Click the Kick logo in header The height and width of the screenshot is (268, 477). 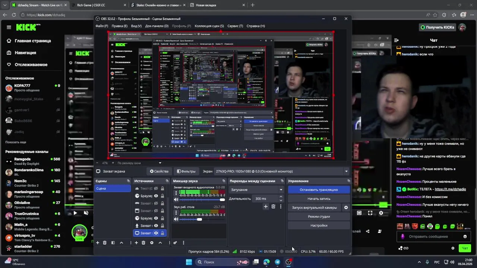point(28,27)
